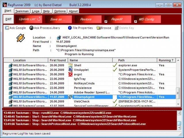The image size is (184, 138).
Task: Sort by the Name column header
Action: point(90,60)
